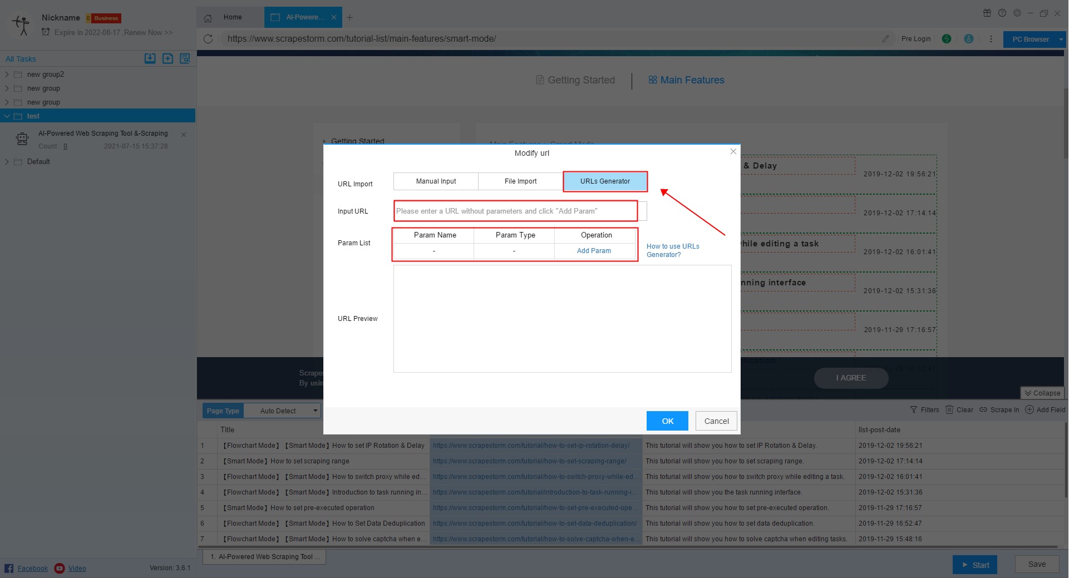1069x578 pixels.
Task: Click Cancel in the Modify url dialog
Action: [716, 421]
